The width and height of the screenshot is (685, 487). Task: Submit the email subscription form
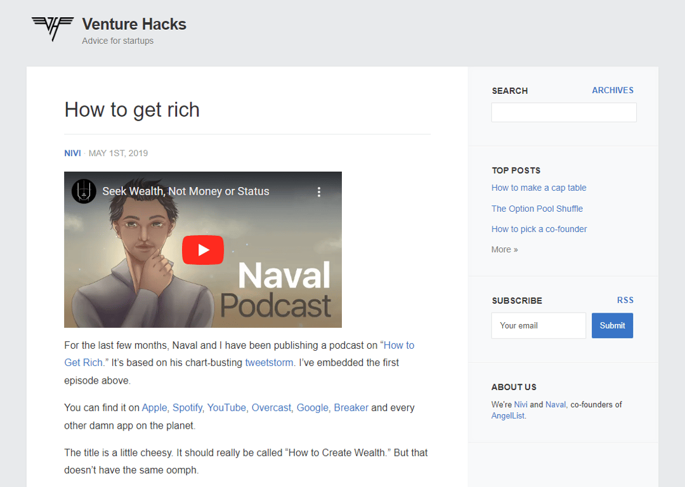[612, 325]
